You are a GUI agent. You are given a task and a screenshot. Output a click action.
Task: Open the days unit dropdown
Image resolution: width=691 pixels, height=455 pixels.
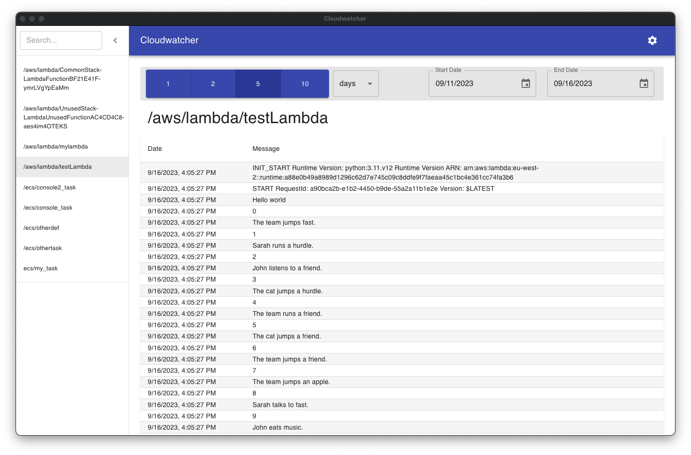click(355, 84)
